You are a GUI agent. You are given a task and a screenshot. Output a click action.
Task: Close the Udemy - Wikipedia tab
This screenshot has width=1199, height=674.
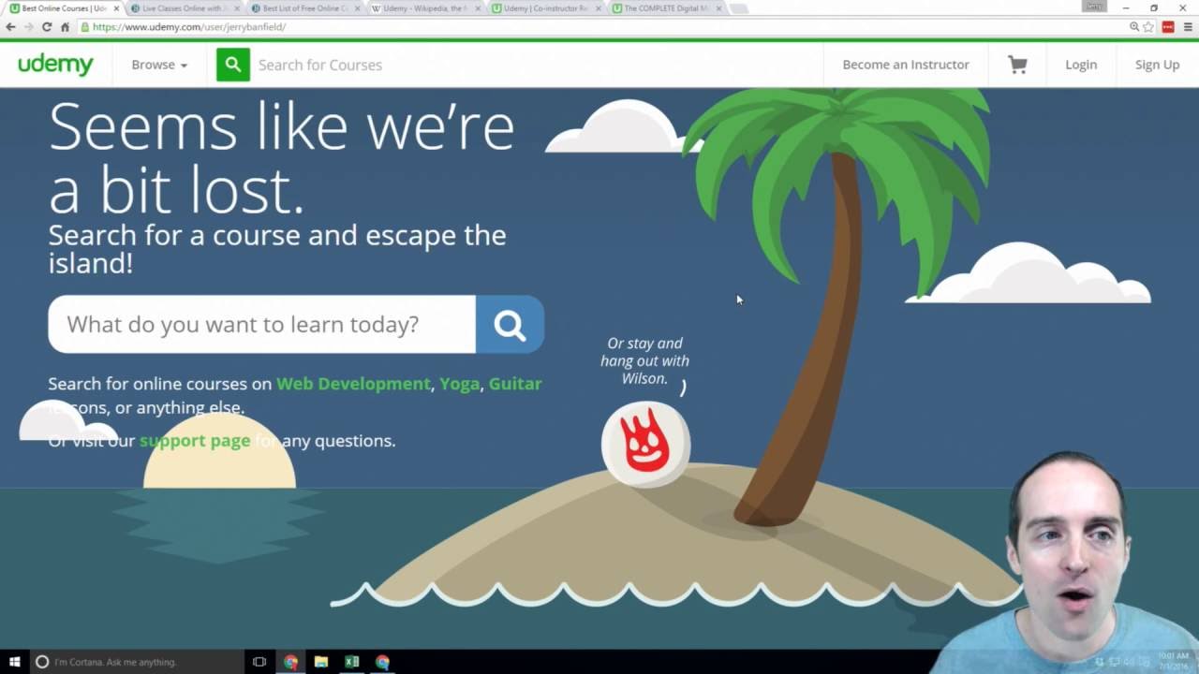pos(478,8)
